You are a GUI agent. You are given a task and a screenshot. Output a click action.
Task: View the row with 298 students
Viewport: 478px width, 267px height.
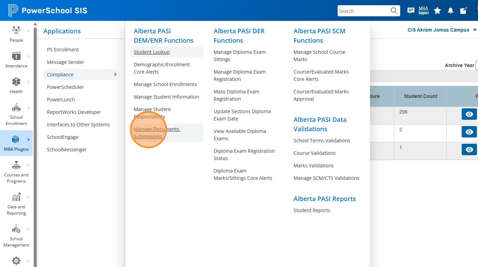point(469,114)
